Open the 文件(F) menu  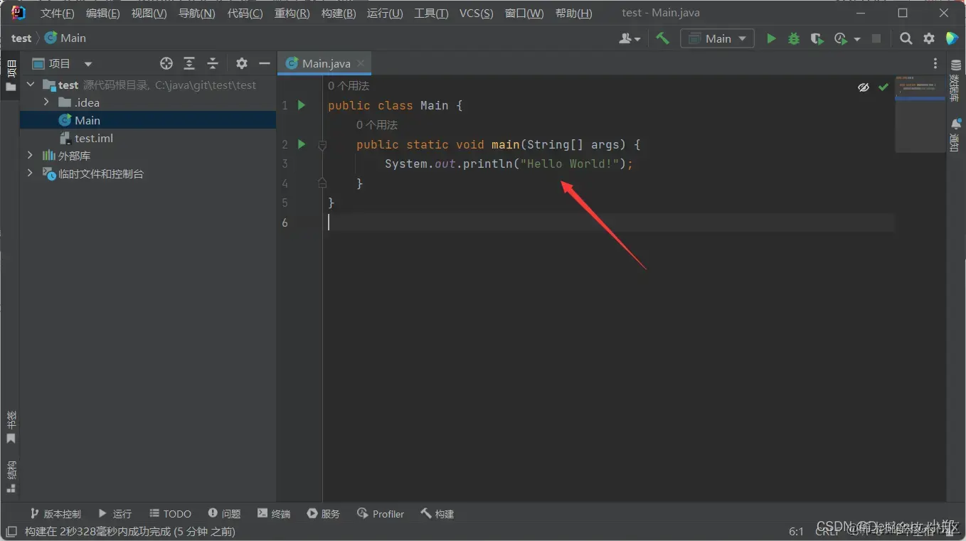point(57,14)
